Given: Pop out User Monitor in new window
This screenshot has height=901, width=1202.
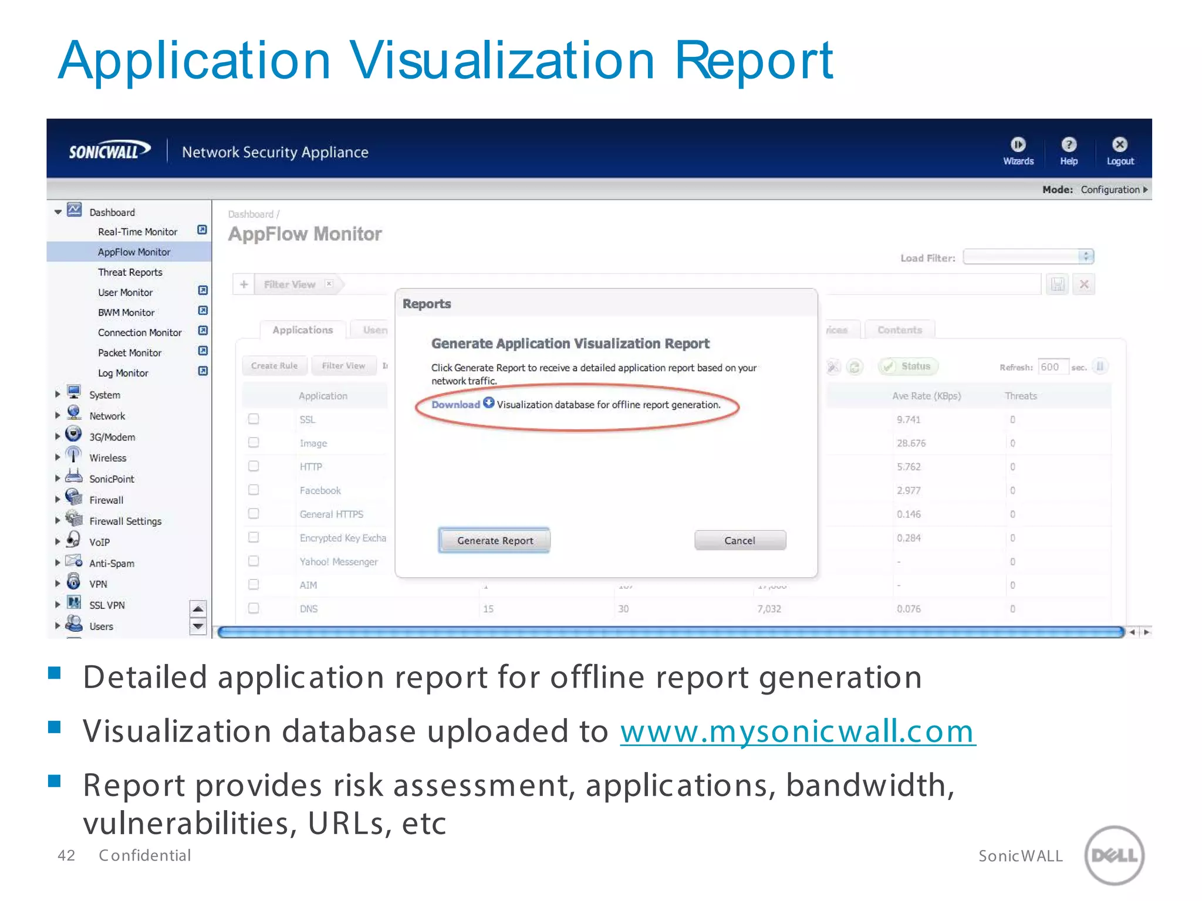Looking at the screenshot, I should coord(203,290).
